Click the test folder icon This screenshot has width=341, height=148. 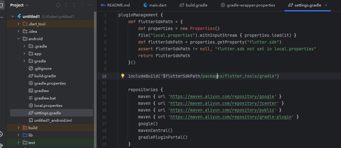point(25,142)
